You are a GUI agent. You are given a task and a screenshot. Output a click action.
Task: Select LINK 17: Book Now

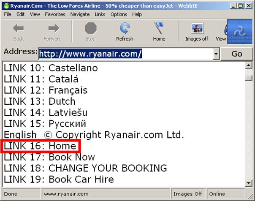click(49, 157)
